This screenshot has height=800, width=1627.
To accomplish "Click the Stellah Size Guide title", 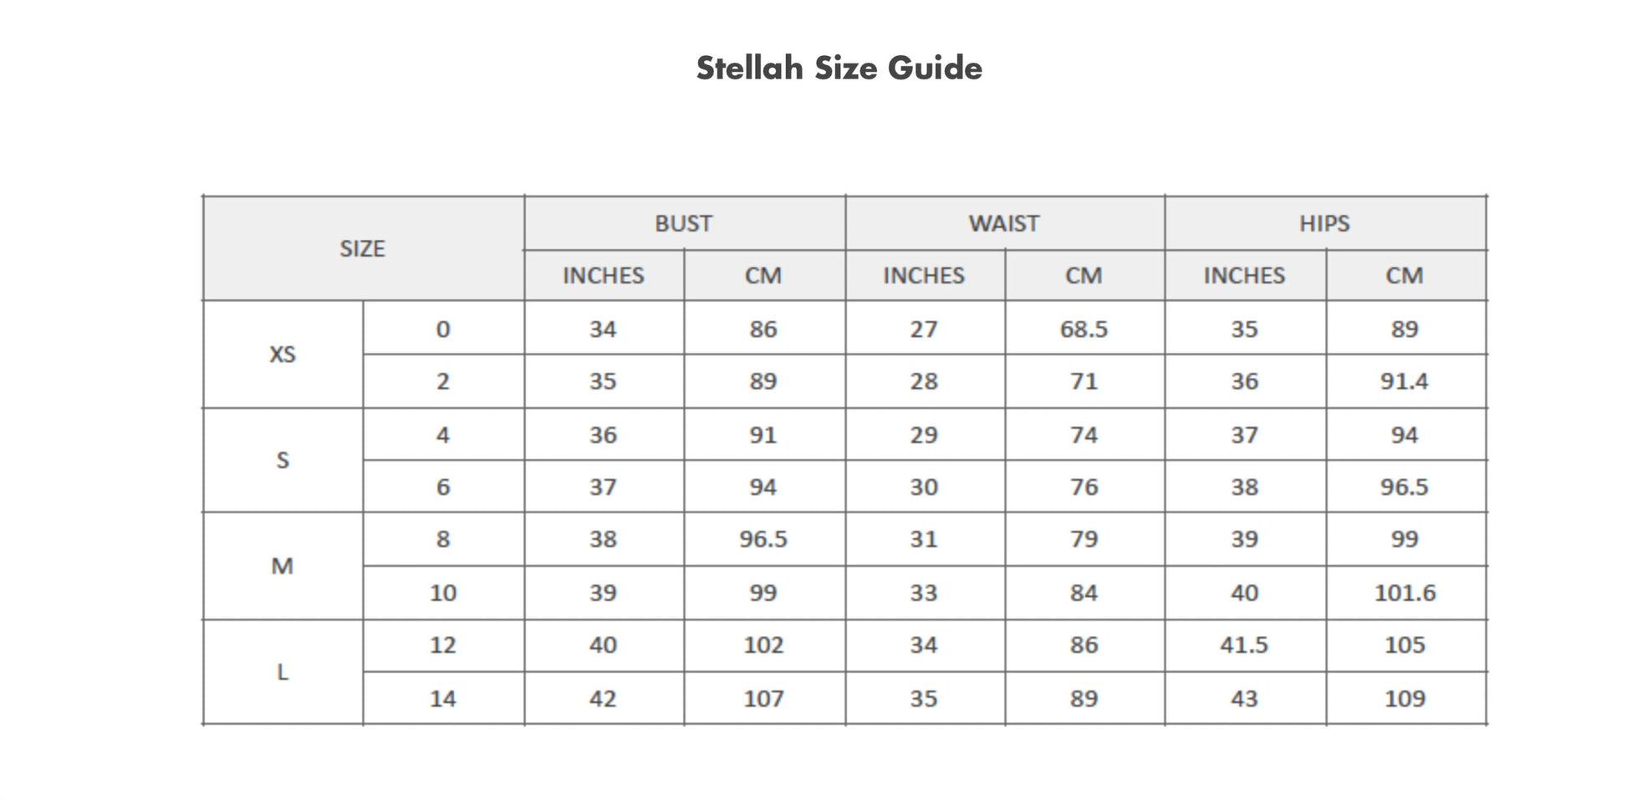I will pyautogui.click(x=839, y=68).
